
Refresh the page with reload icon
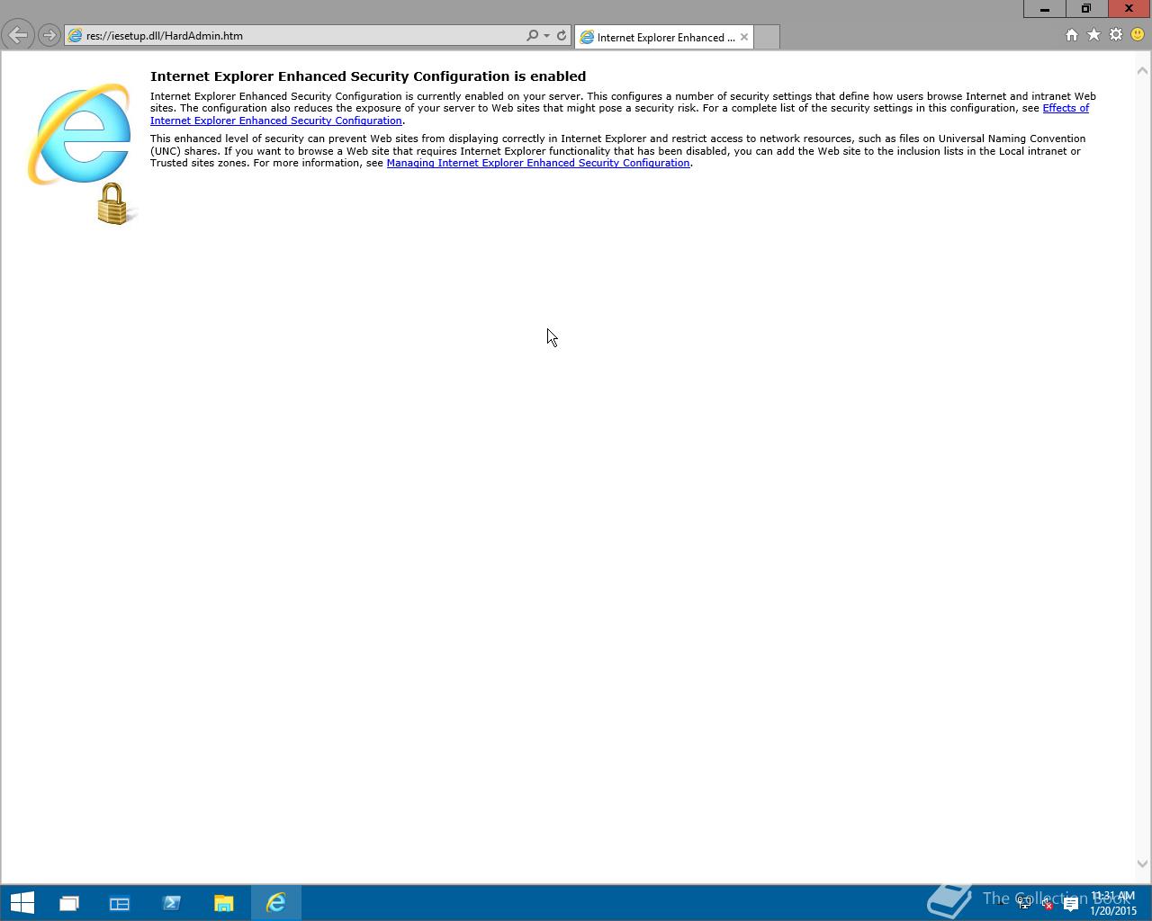[562, 36]
